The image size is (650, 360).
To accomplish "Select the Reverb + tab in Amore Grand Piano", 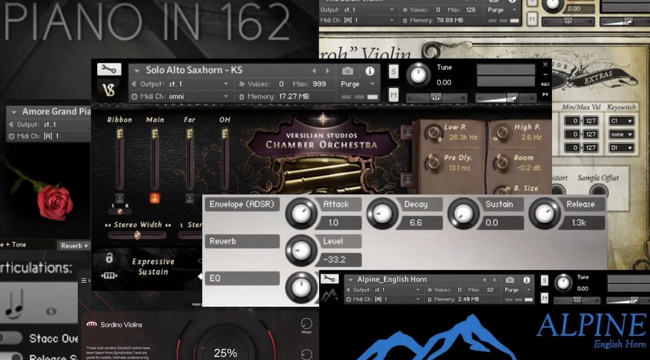I will 74,246.
